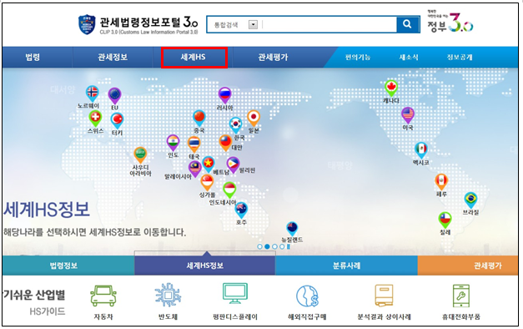The height and width of the screenshot is (329, 523).
Task: Select the Japan flag pin
Action: (254, 118)
